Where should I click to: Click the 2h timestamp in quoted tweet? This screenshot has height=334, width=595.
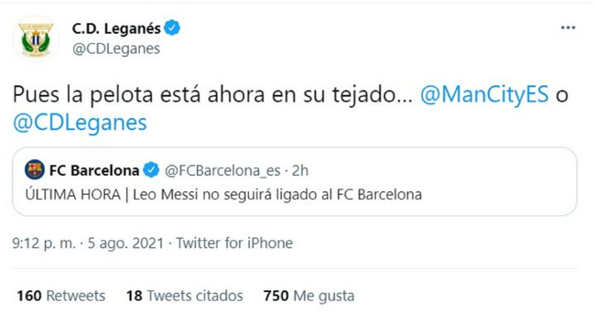click(x=300, y=171)
